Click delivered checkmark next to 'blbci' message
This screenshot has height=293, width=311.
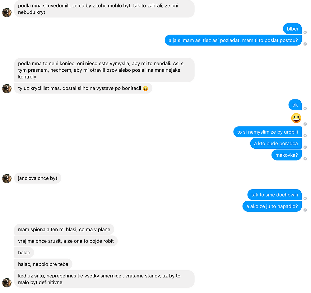pos(305,32)
